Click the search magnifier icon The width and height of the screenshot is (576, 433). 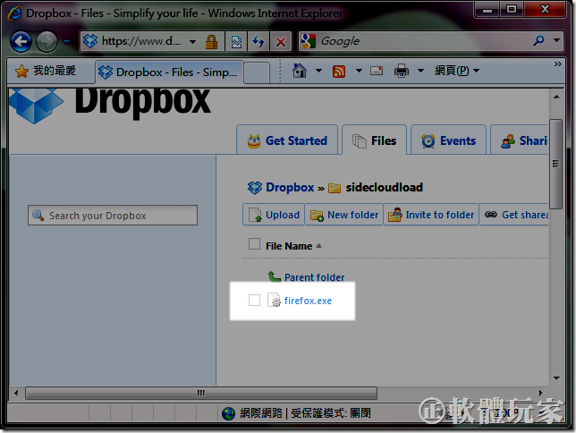coord(538,40)
